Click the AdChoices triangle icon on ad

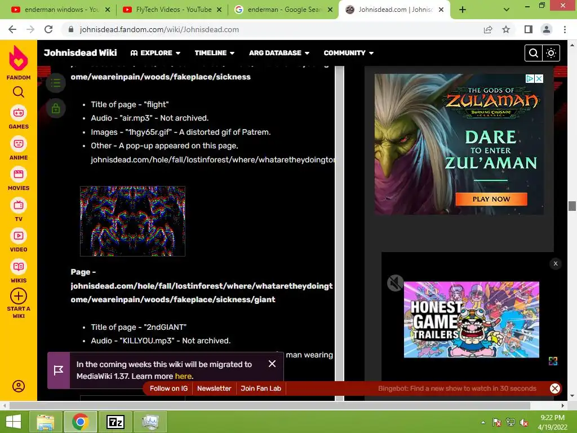530,78
